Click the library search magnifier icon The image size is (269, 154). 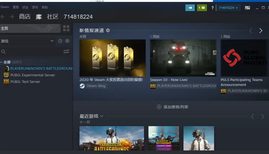click(x=3, y=52)
